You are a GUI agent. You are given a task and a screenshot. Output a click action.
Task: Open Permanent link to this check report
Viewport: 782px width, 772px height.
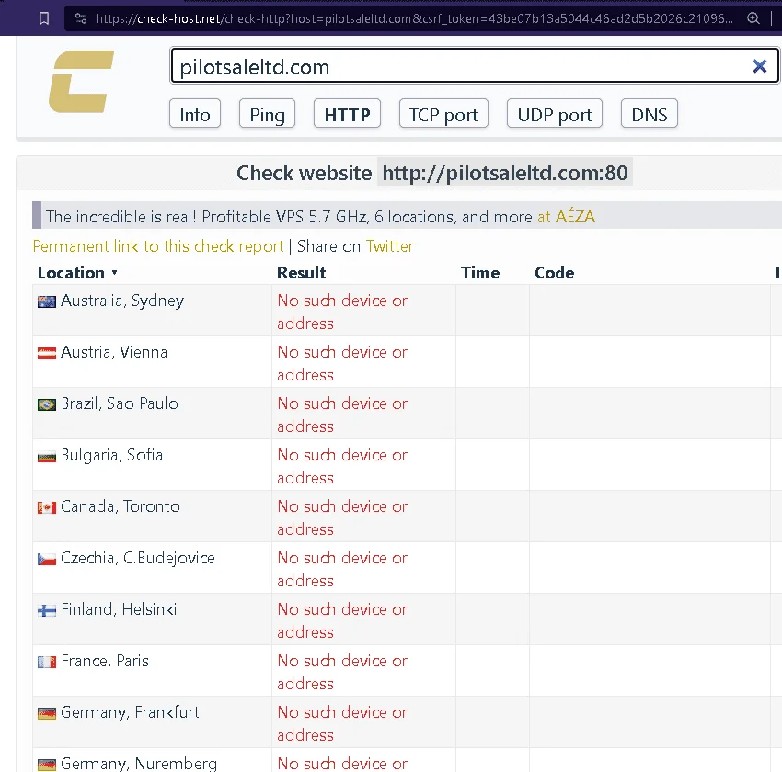tap(158, 246)
